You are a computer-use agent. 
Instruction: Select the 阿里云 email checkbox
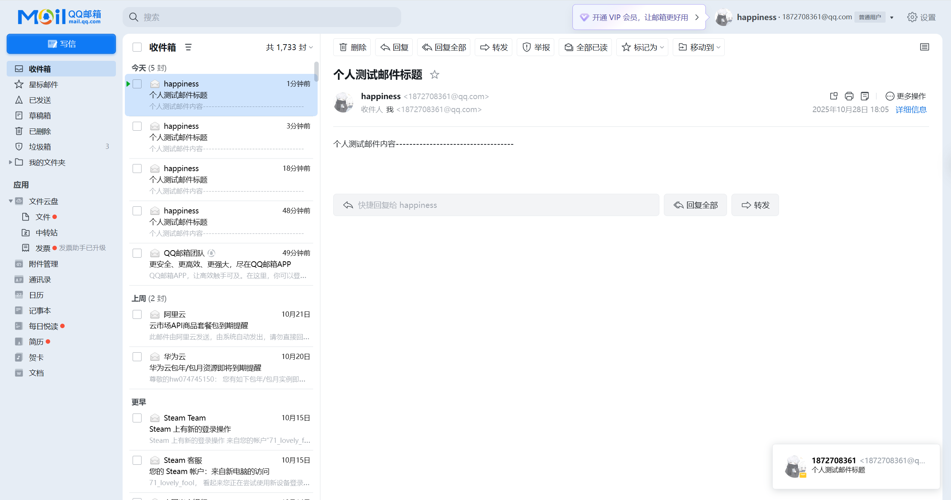pyautogui.click(x=137, y=314)
